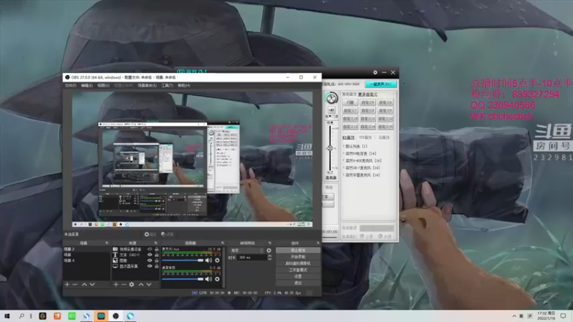The image size is (573, 322).
Task: Hide the Video Capture Device source
Action: [x=150, y=249]
